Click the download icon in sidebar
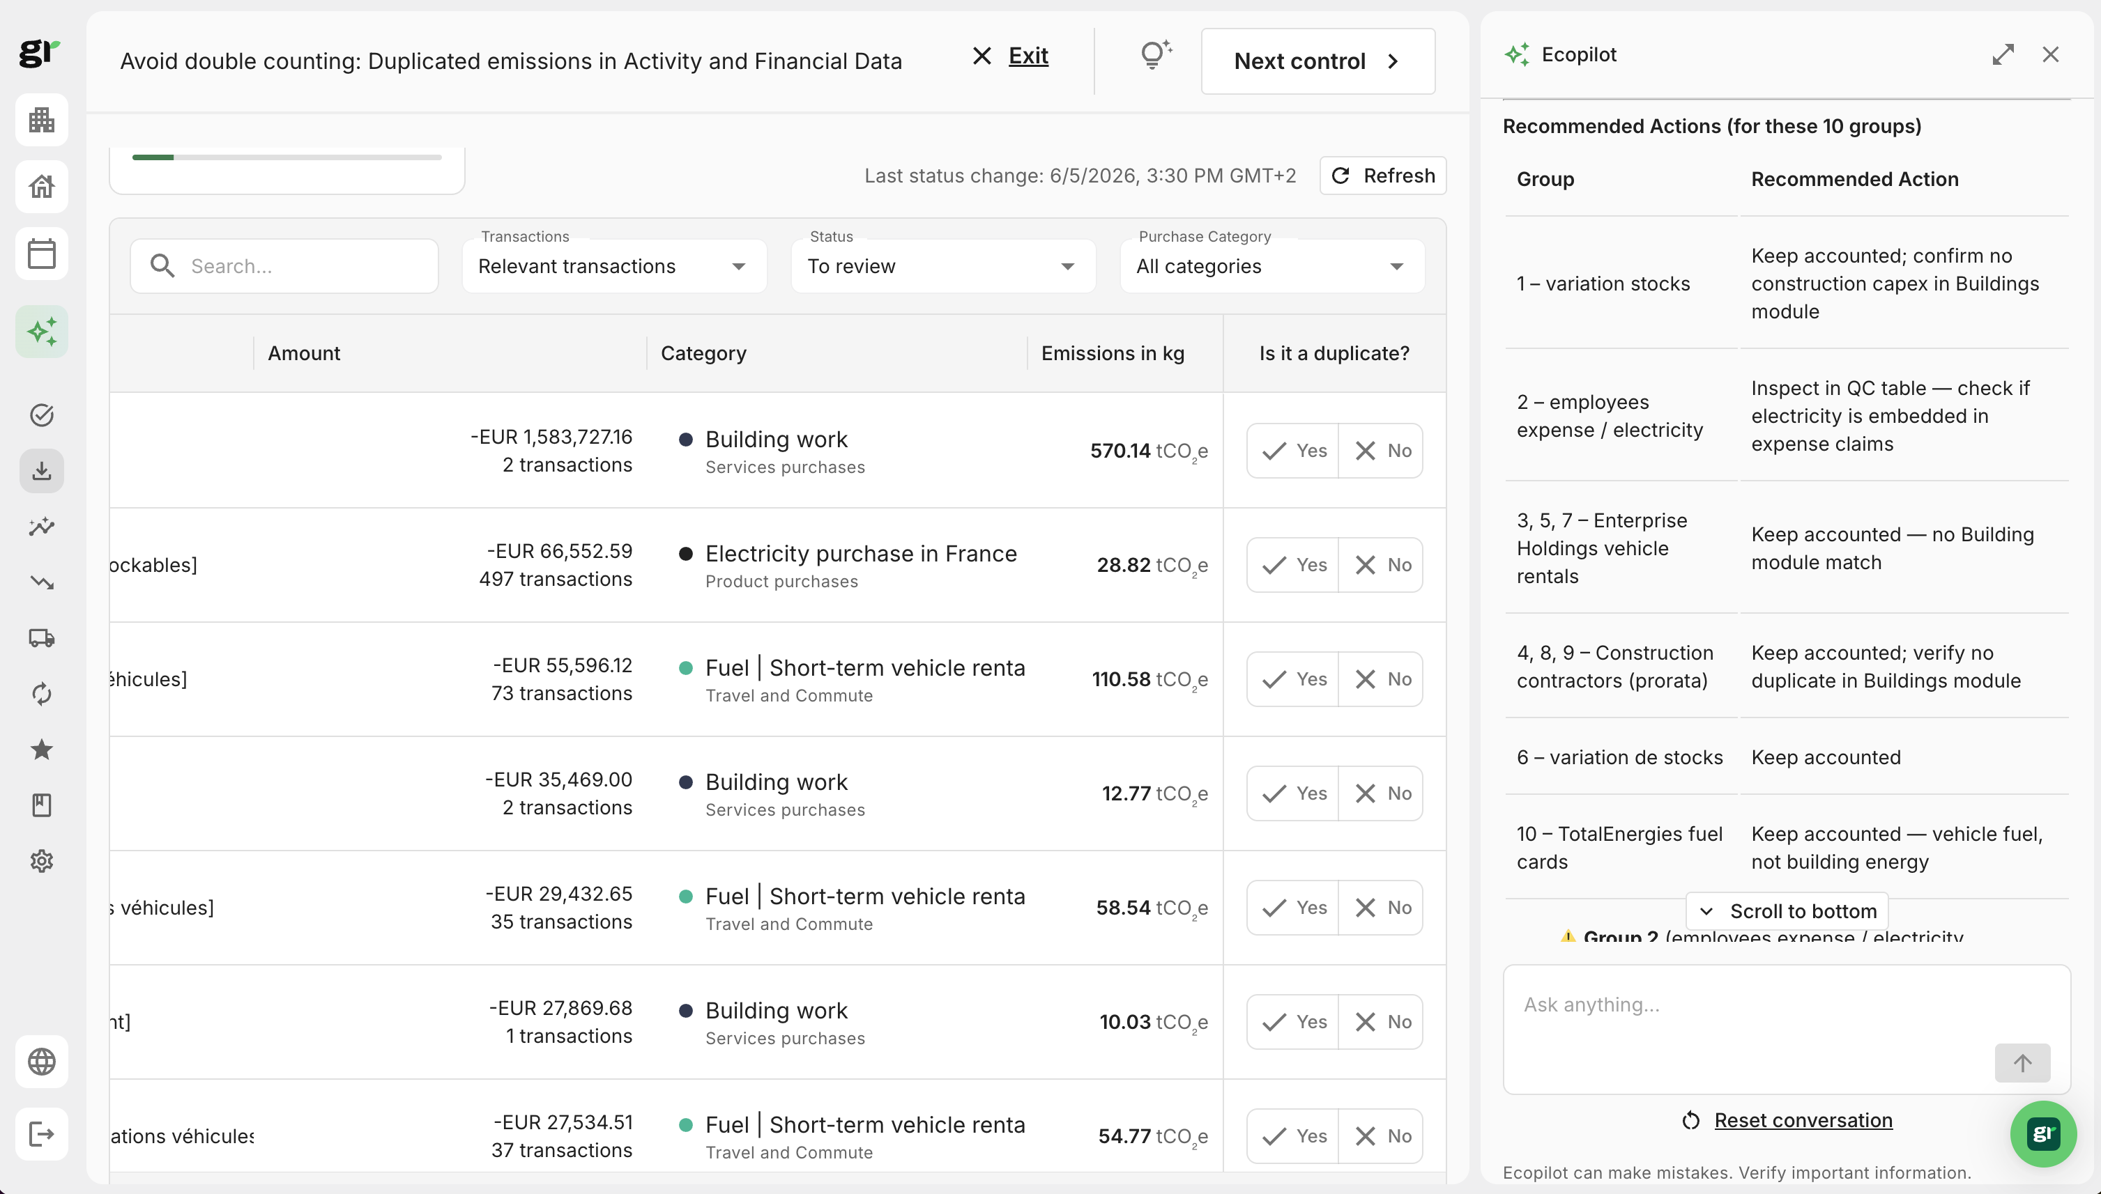 coord(42,471)
